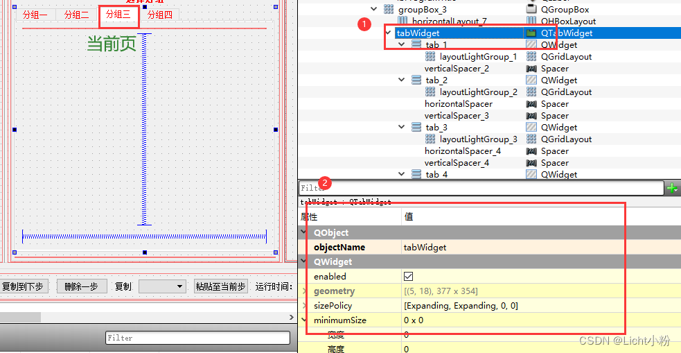Click the vertical spacer in the form

144,130
